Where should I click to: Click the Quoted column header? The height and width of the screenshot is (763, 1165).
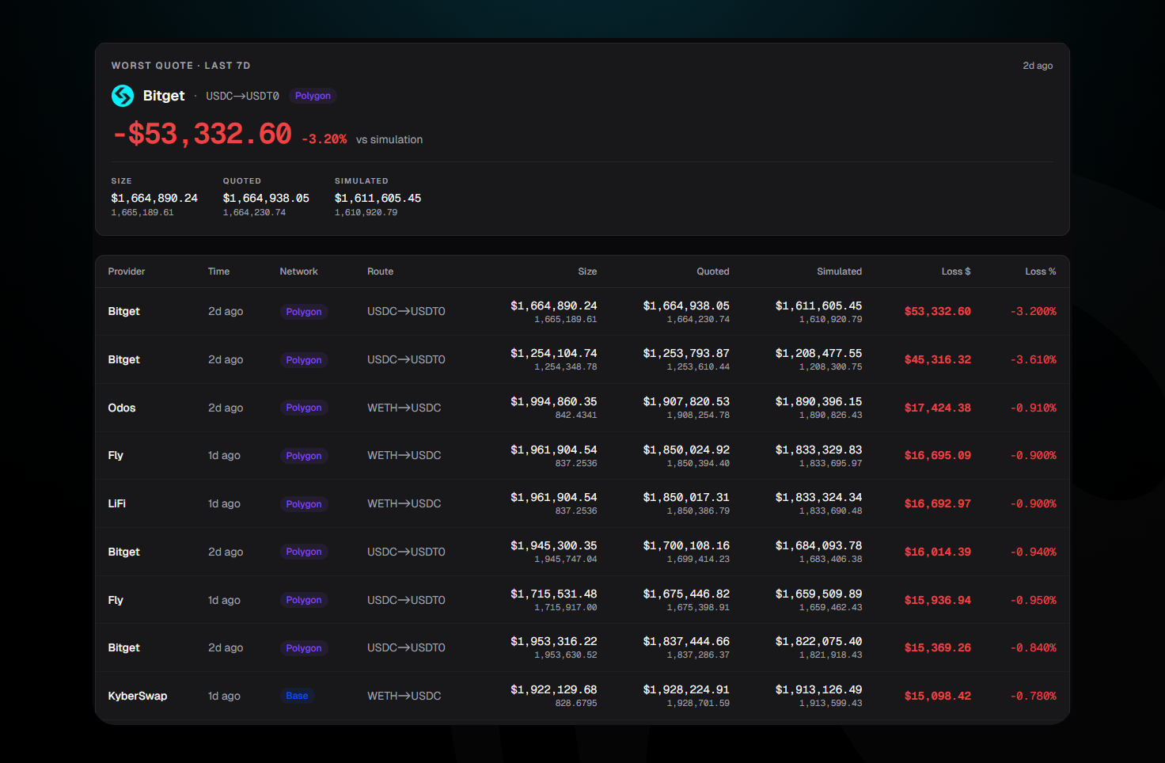click(x=713, y=271)
